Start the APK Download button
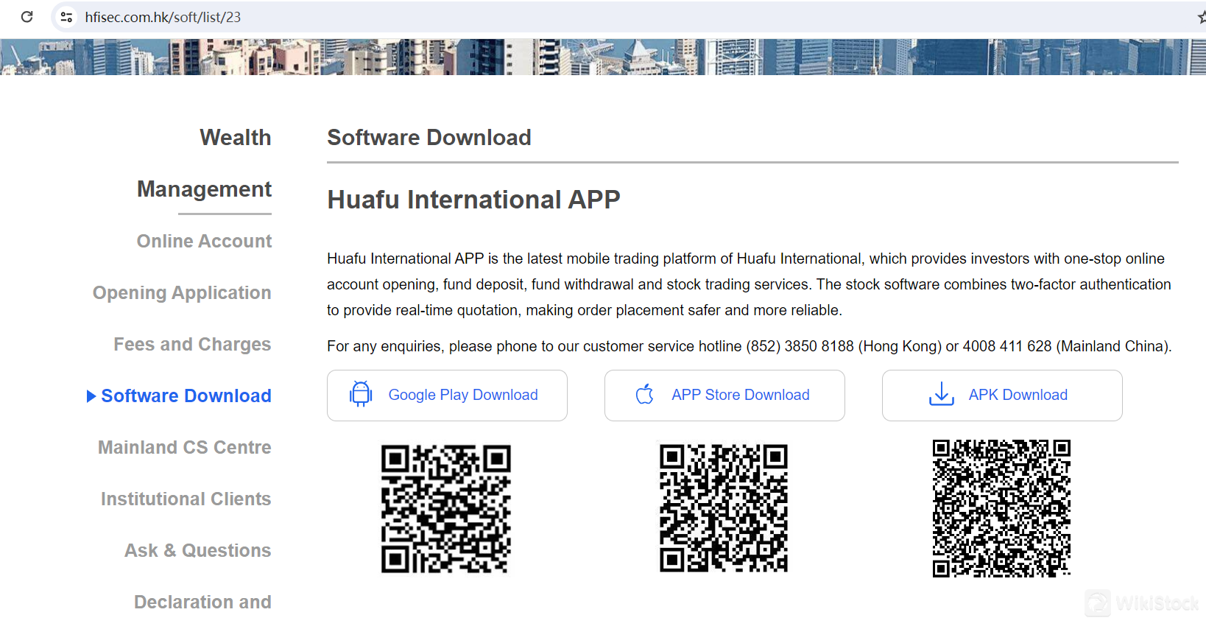 coord(1002,396)
